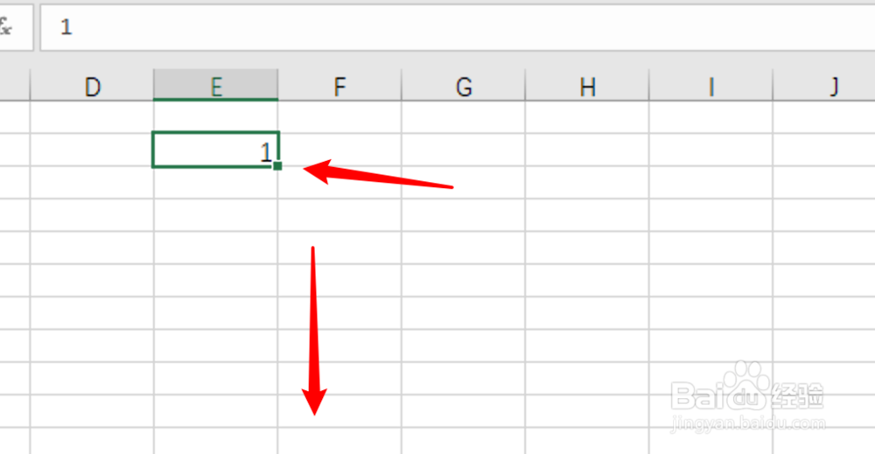Select the column D cell above the 1's row

pyautogui.click(x=92, y=117)
